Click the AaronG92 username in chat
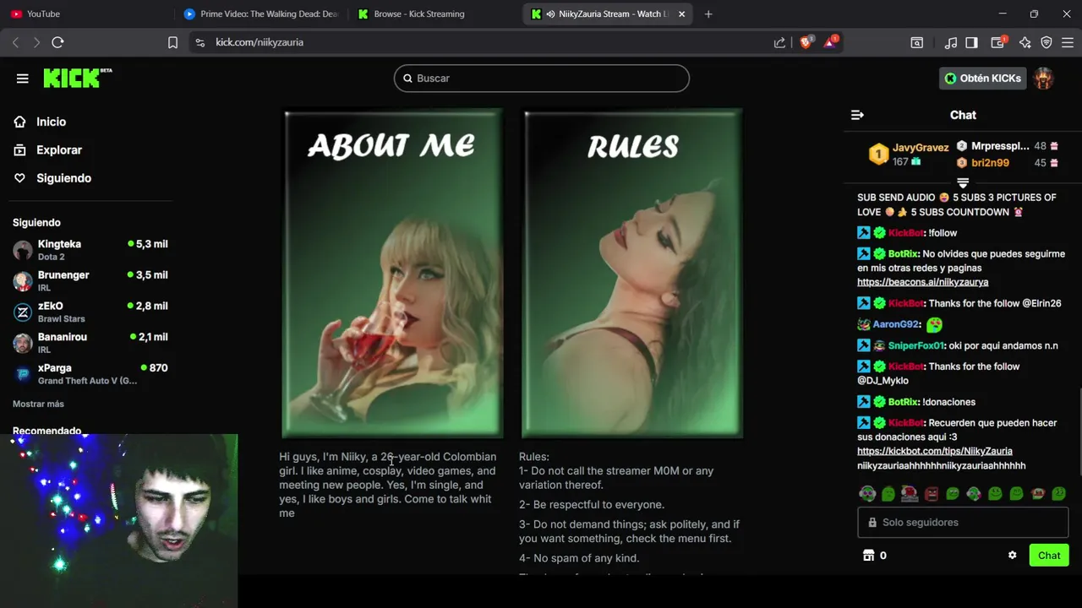The width and height of the screenshot is (1082, 608). pyautogui.click(x=895, y=324)
